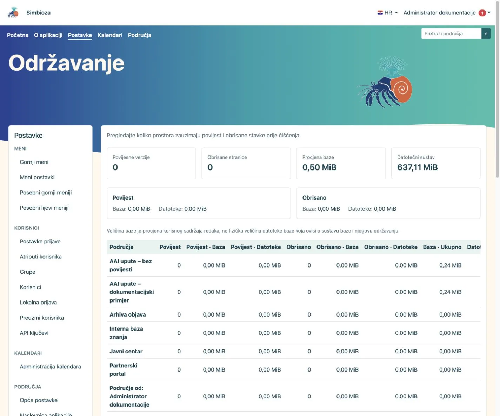Open Posebni lijevi meniji link
Screen dimensions: 500x416
click(x=44, y=208)
